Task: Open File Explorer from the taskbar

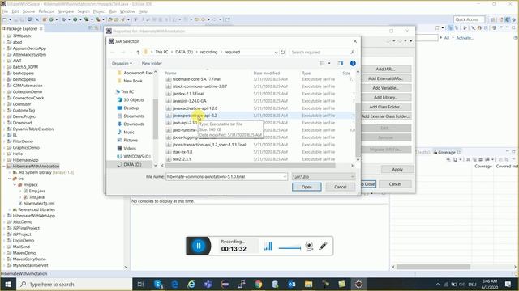Action: coord(308,284)
